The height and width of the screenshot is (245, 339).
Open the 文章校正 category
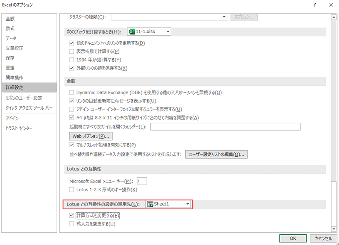tap(29, 48)
